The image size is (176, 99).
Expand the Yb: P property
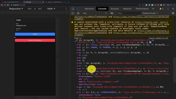click(x=78, y=63)
